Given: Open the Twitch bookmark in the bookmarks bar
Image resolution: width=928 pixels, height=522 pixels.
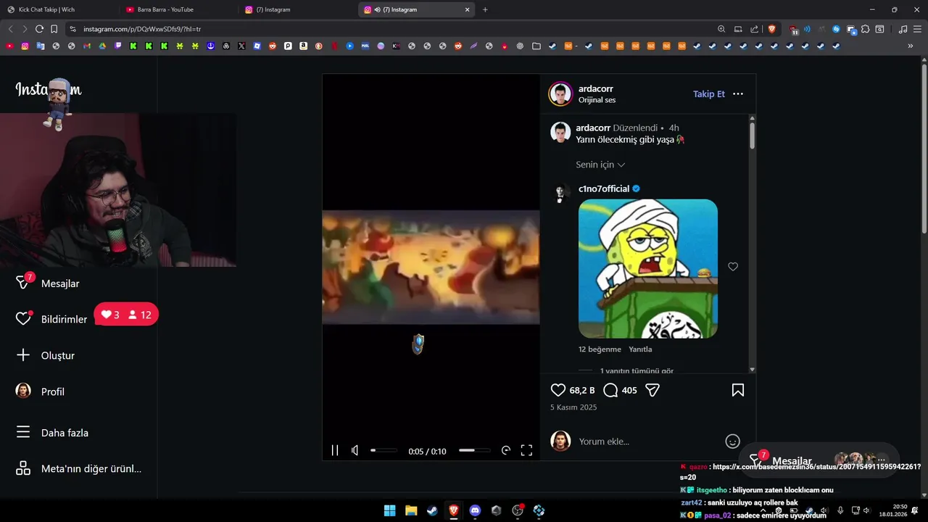Looking at the screenshot, I should coord(117,46).
